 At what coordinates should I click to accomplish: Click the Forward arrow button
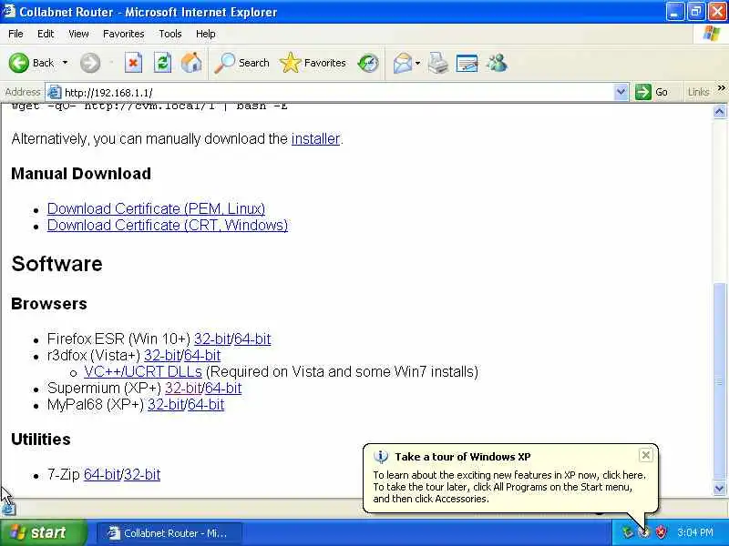pos(90,63)
